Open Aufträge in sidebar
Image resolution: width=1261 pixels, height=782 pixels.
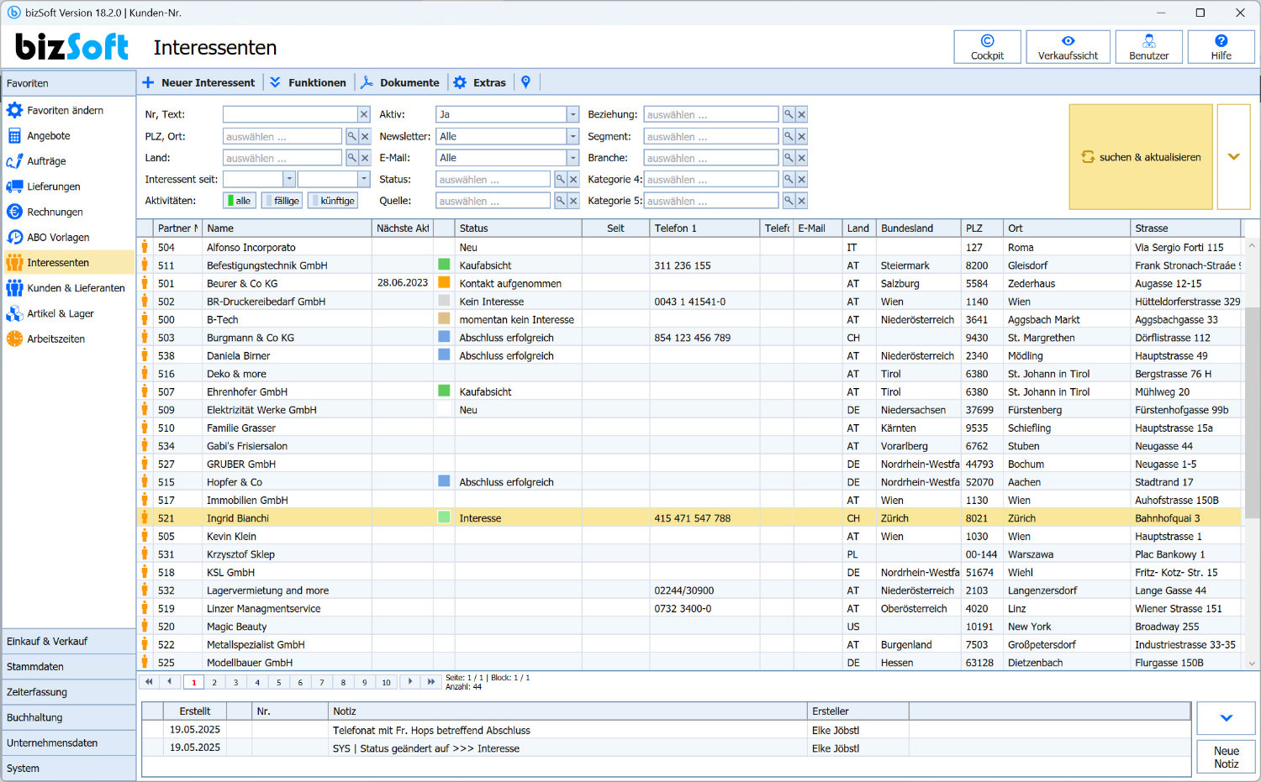pos(46,160)
